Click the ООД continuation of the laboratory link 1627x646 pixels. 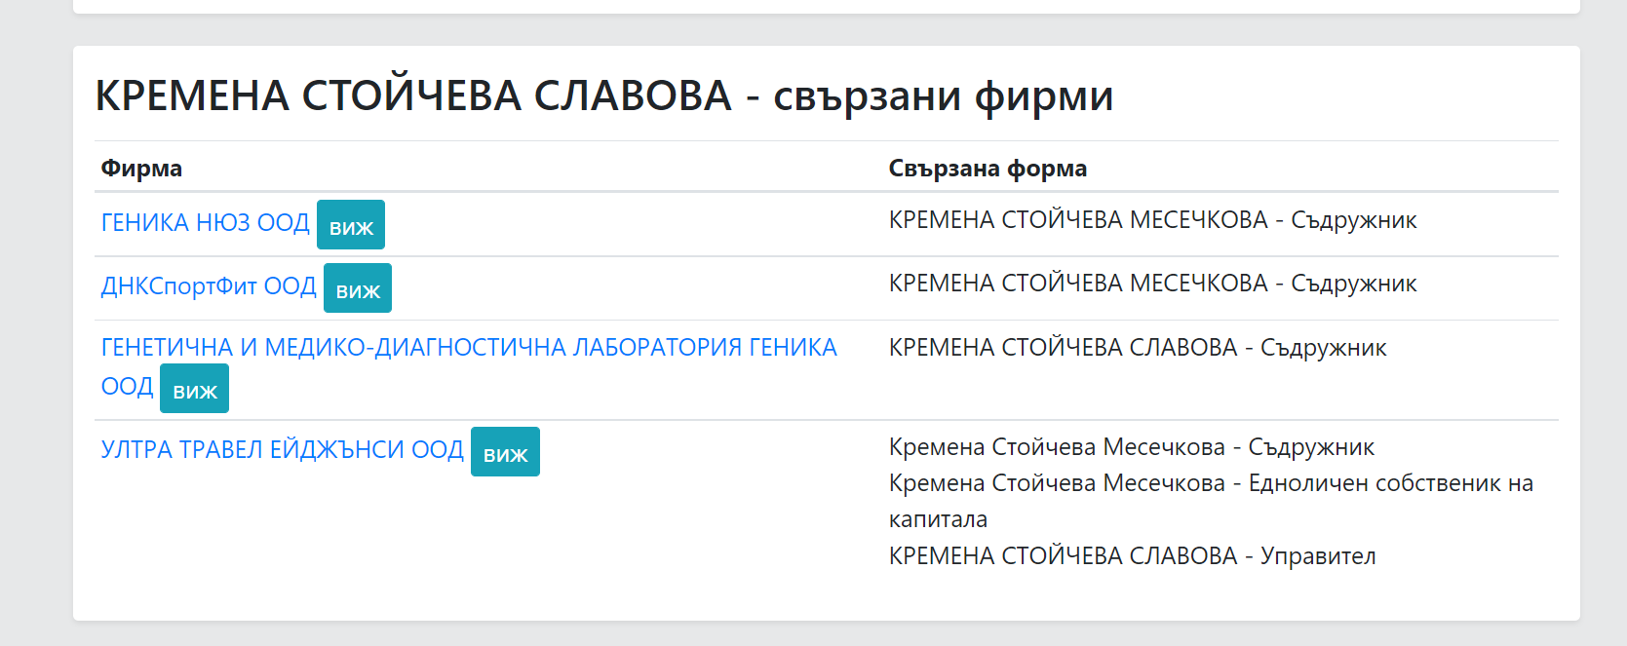point(128,387)
